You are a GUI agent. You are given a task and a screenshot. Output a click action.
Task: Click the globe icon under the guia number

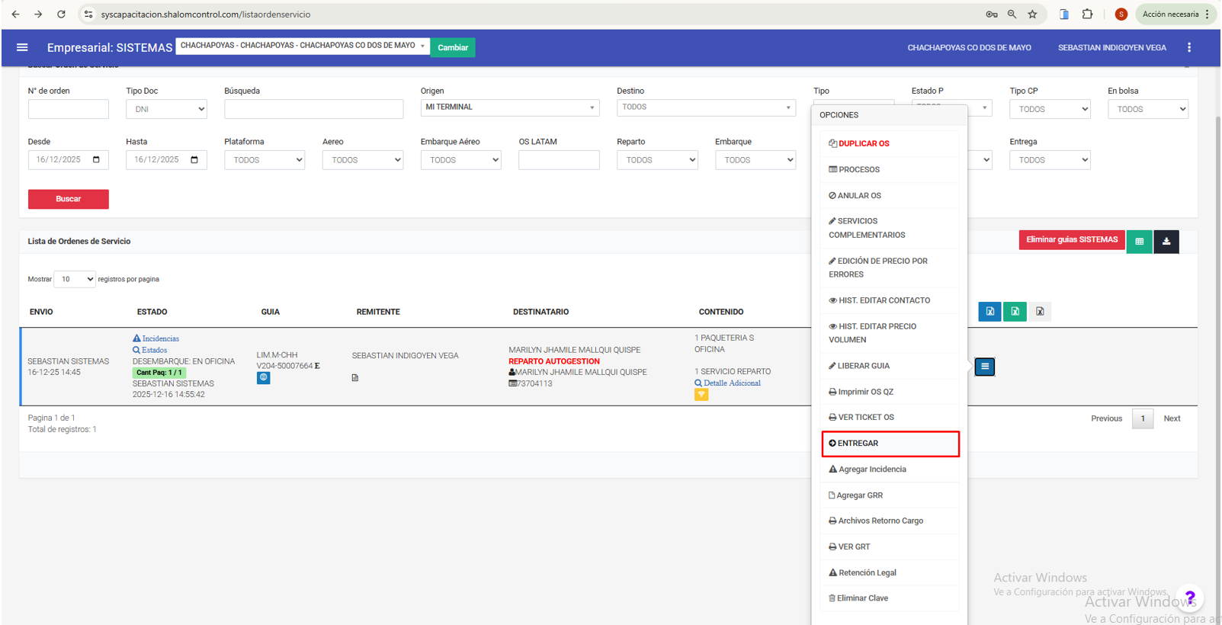263,378
